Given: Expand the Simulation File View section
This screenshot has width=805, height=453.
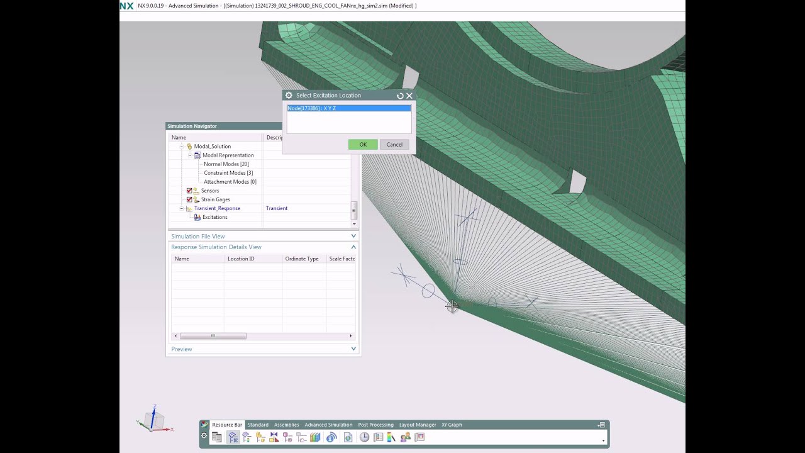Looking at the screenshot, I should coord(353,236).
